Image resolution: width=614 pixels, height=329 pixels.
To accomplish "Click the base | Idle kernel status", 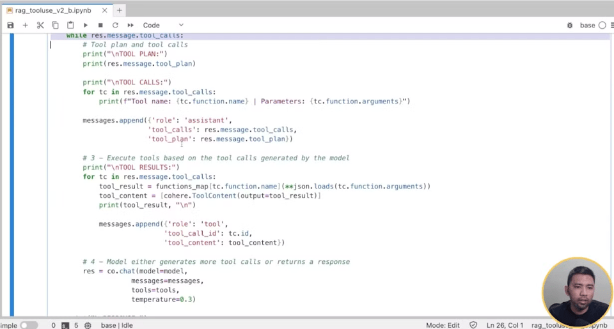I will [x=116, y=325].
